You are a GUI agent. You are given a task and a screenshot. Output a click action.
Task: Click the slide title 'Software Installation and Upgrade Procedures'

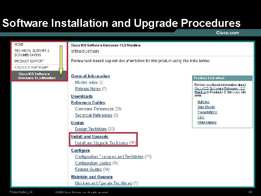click(x=121, y=23)
